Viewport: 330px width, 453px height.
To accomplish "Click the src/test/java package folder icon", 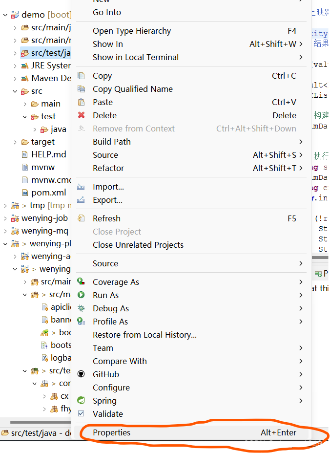I will (x=25, y=53).
